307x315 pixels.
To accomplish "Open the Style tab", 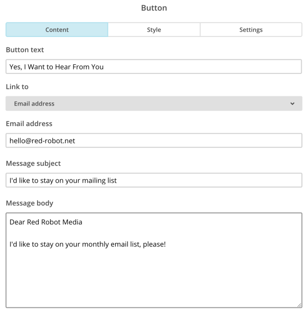I will [x=154, y=30].
